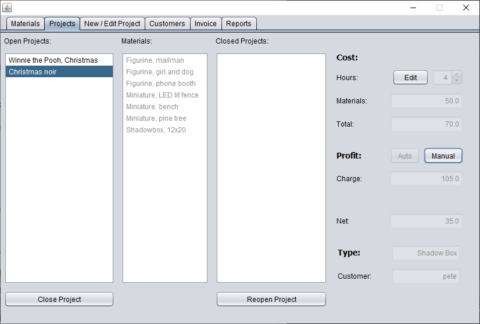Switch profit mode to Auto
This screenshot has height=324, width=480.
click(404, 156)
